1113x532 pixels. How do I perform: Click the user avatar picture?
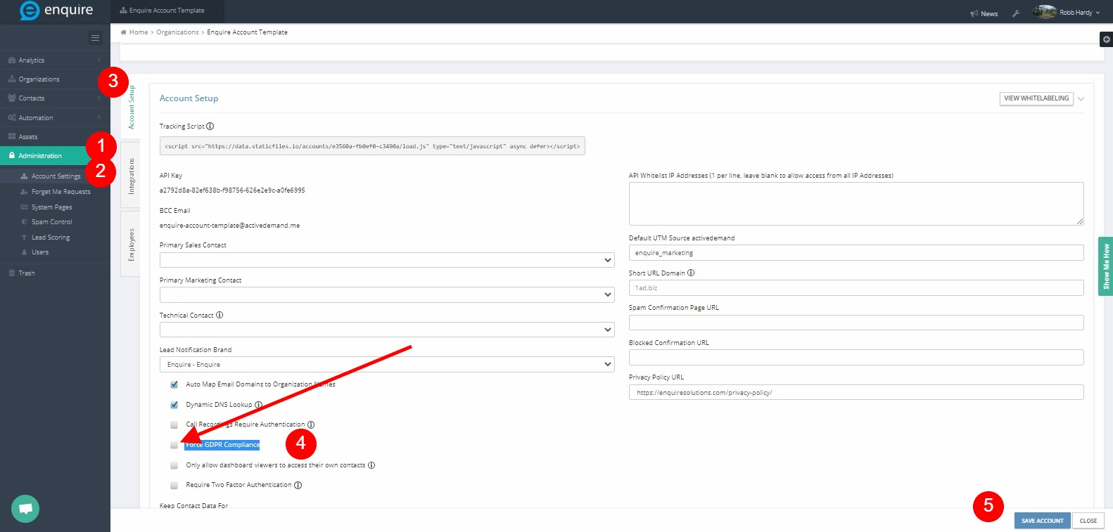1045,12
